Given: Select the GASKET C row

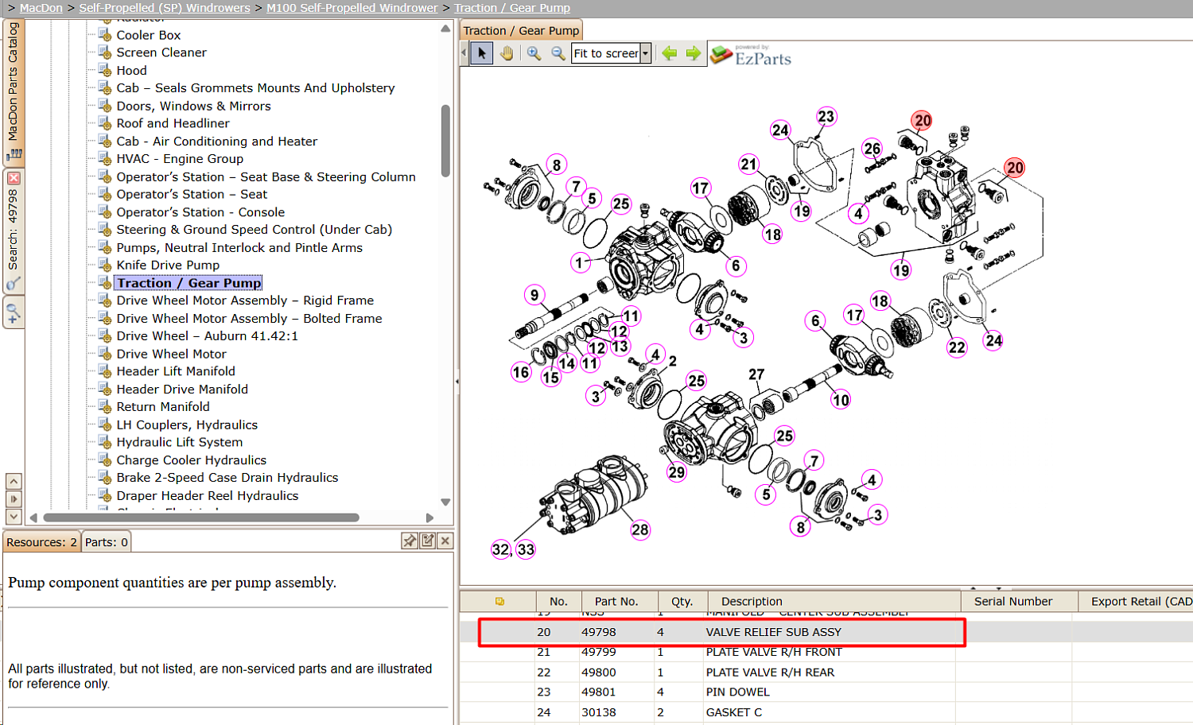Looking at the screenshot, I should (826, 712).
